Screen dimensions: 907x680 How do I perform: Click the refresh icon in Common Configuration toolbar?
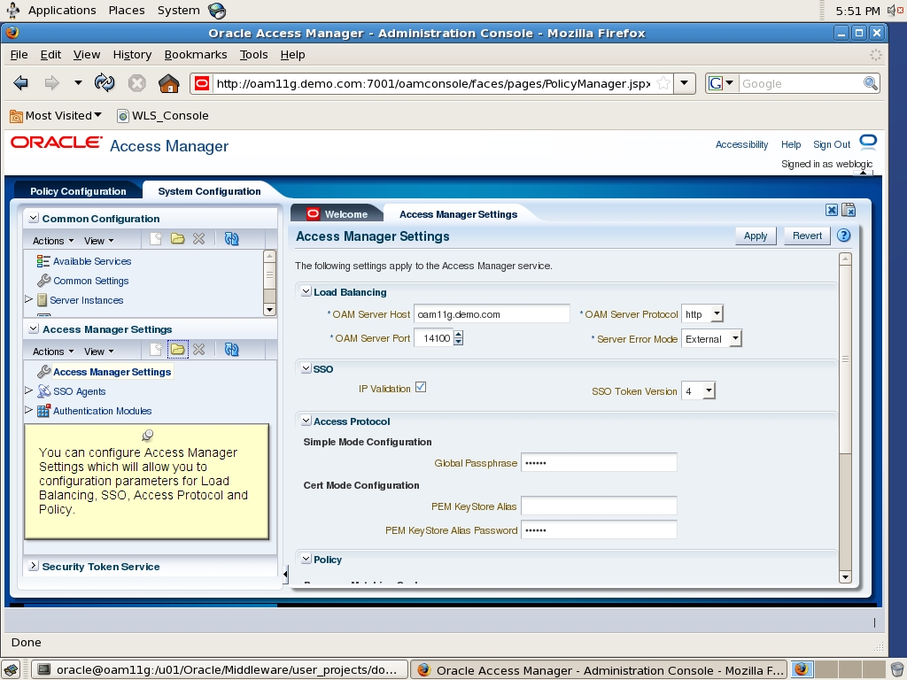pyautogui.click(x=231, y=240)
